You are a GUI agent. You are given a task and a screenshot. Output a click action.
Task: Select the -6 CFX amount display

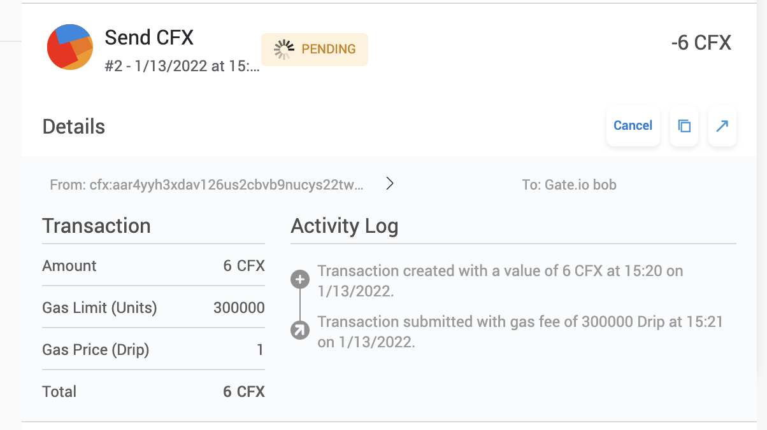[x=701, y=43]
